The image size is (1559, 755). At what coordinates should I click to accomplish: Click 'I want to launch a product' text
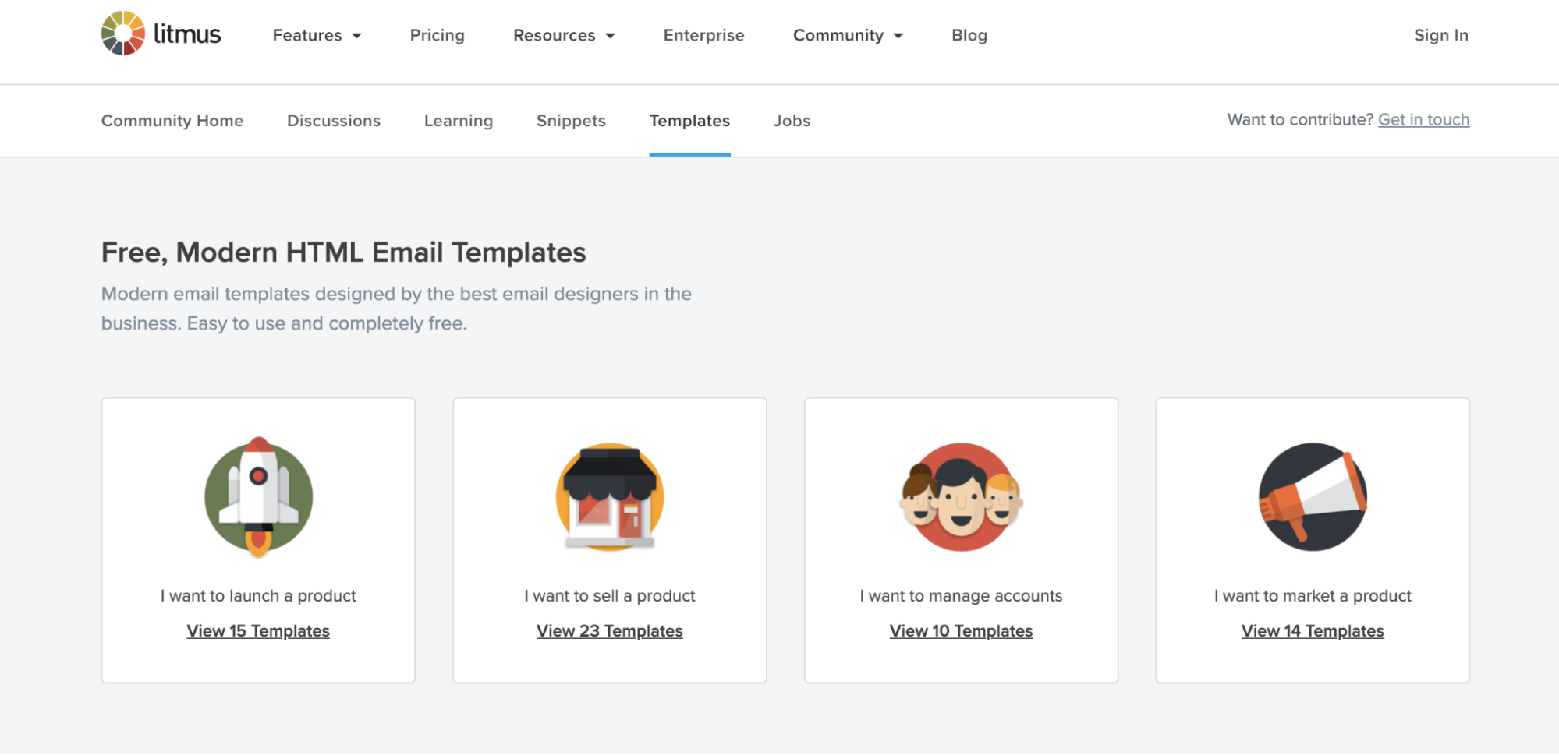(x=258, y=596)
